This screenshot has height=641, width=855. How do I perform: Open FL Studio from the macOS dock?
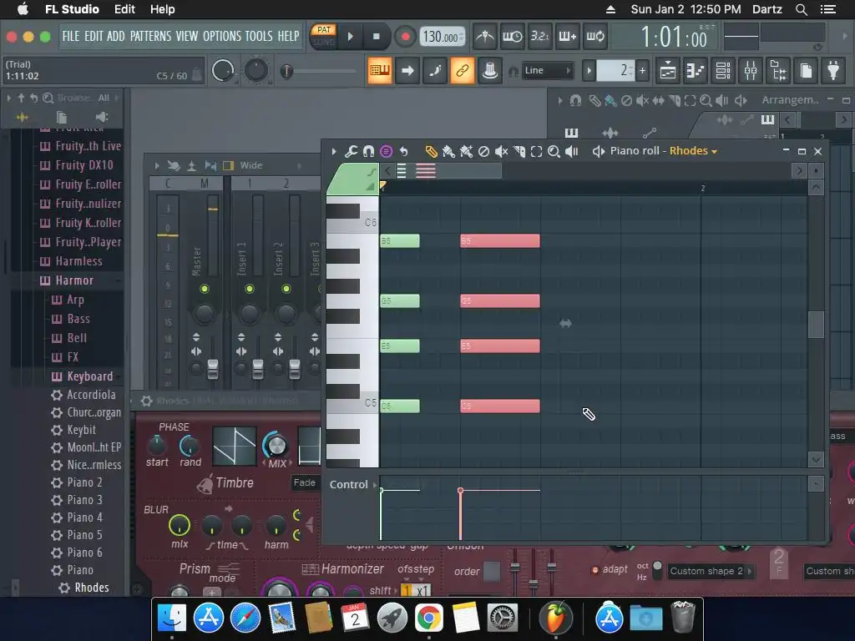click(x=555, y=618)
